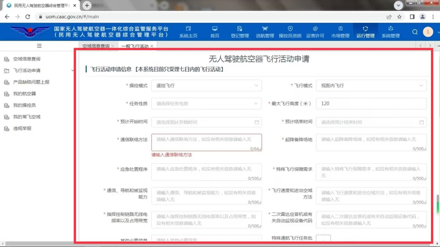Click 指挥控制链路无线电频率 text area
The image size is (440, 247).
pos(207,220)
